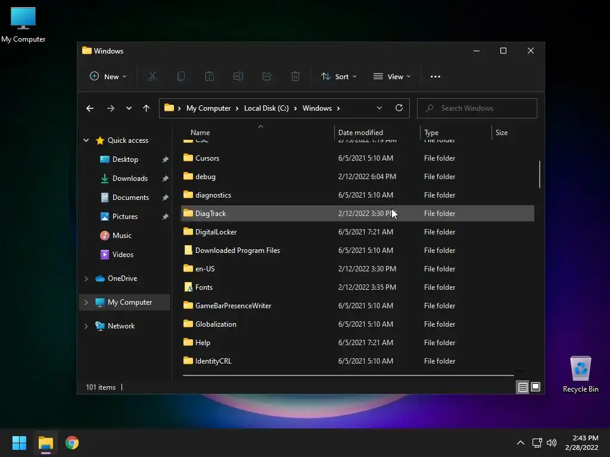This screenshot has height=457, width=610.
Task: Select Music in the navigation pane
Action: tap(122, 236)
